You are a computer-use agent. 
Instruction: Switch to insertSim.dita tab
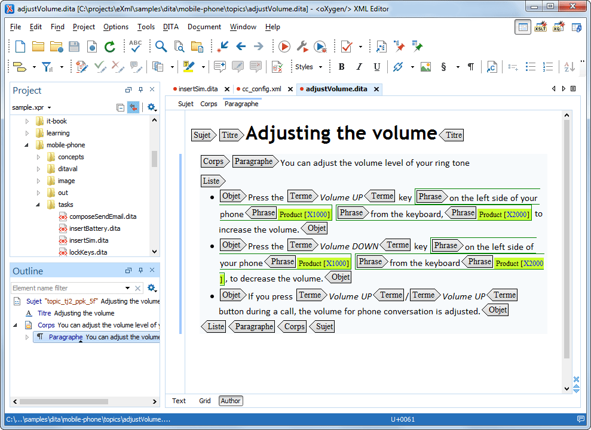pyautogui.click(x=198, y=89)
